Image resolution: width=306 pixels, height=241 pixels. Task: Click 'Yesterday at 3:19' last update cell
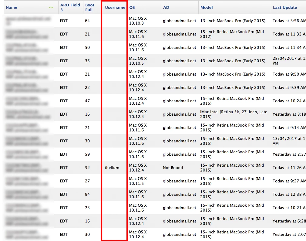coord(289,114)
